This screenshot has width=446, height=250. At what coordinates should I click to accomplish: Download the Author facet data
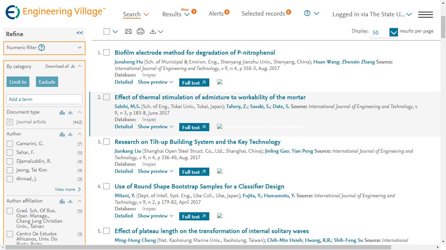click(70, 134)
